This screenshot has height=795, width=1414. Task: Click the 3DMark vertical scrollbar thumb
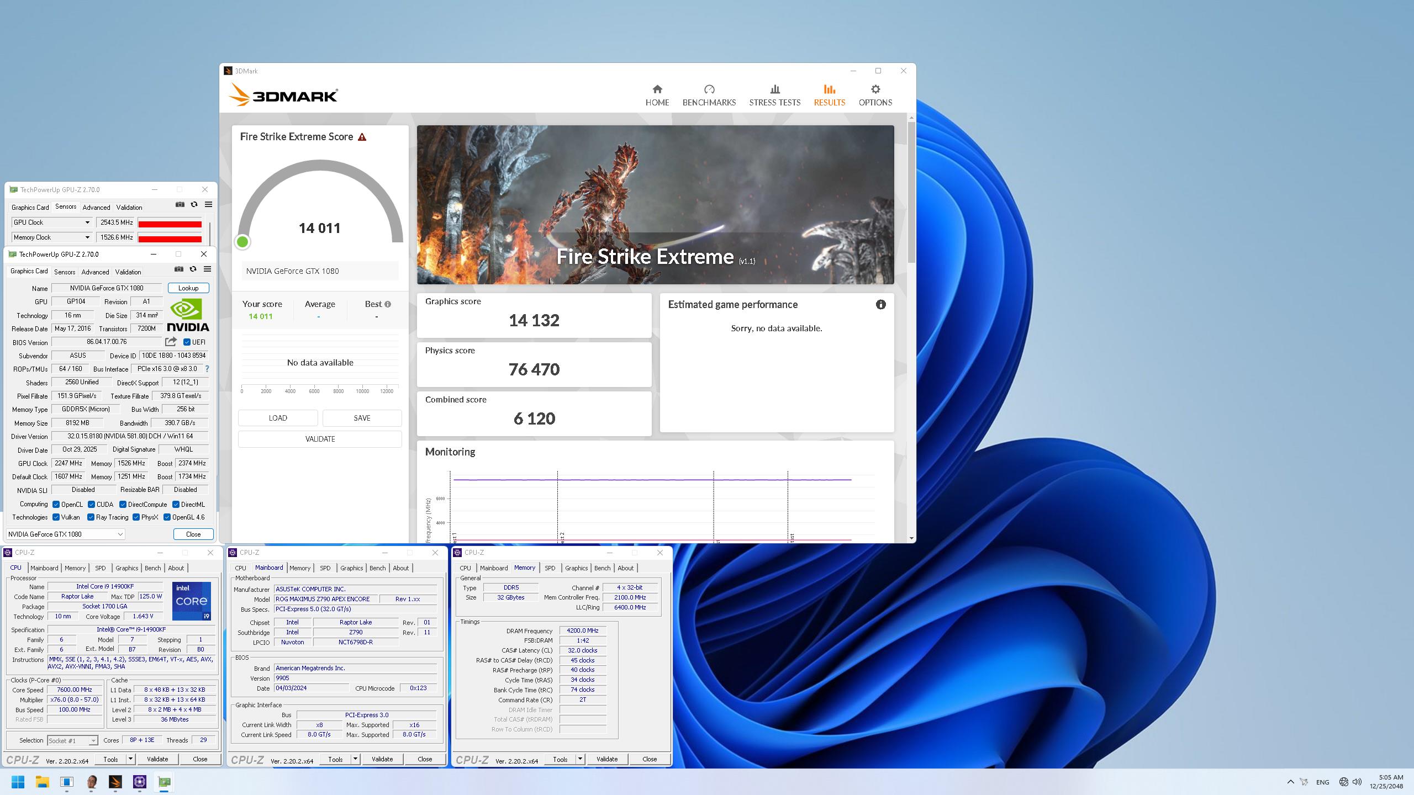[x=911, y=191]
